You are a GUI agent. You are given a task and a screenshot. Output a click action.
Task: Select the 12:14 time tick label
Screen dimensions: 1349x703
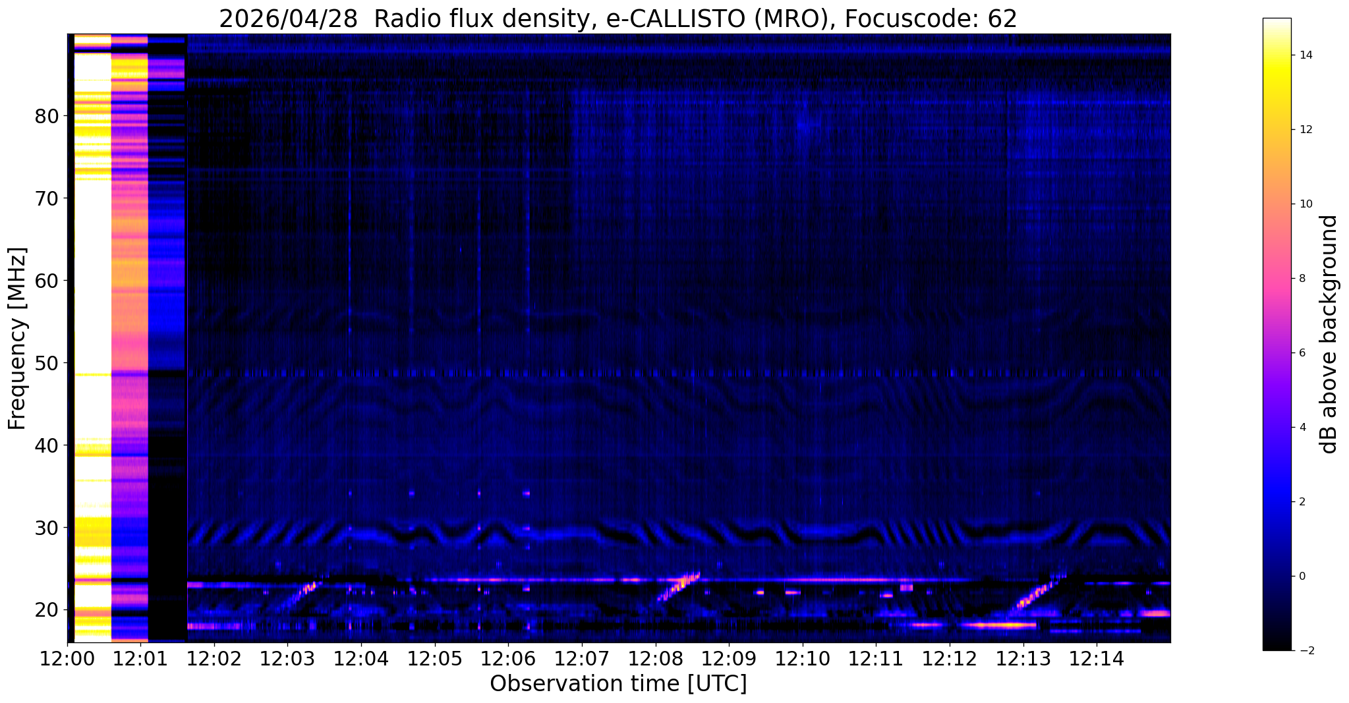pos(1097,658)
